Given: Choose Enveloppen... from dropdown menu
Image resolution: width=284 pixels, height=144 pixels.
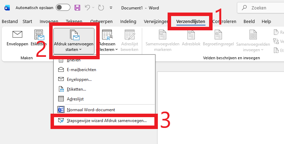Looking at the screenshot, I should (79, 79).
